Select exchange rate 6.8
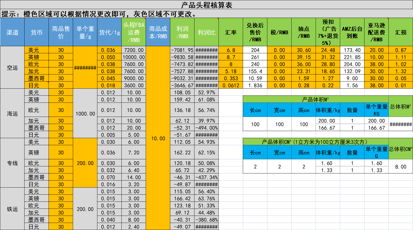The width and height of the screenshot is (413, 230). [231, 50]
